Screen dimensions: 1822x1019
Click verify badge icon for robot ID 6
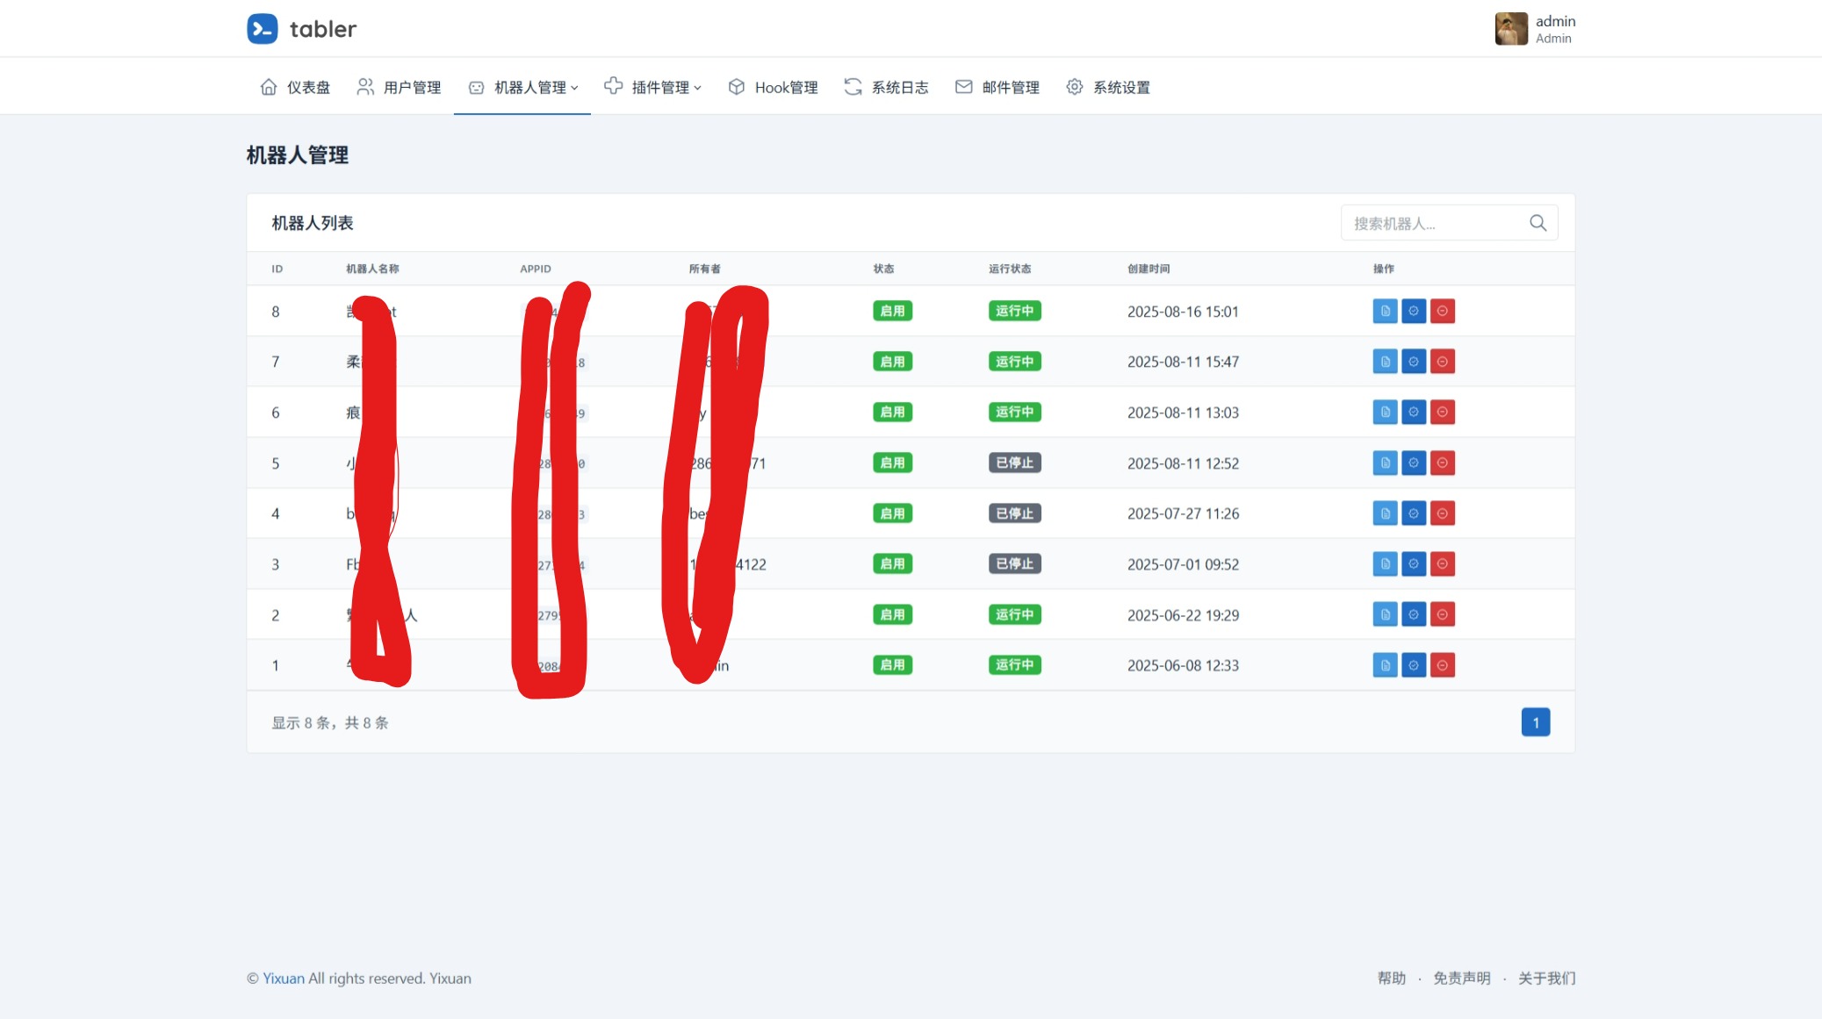click(x=1414, y=413)
